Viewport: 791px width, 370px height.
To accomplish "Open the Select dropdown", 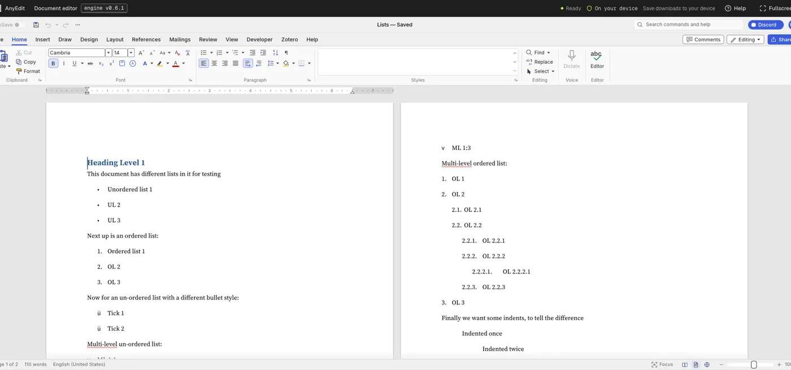I will (x=541, y=71).
